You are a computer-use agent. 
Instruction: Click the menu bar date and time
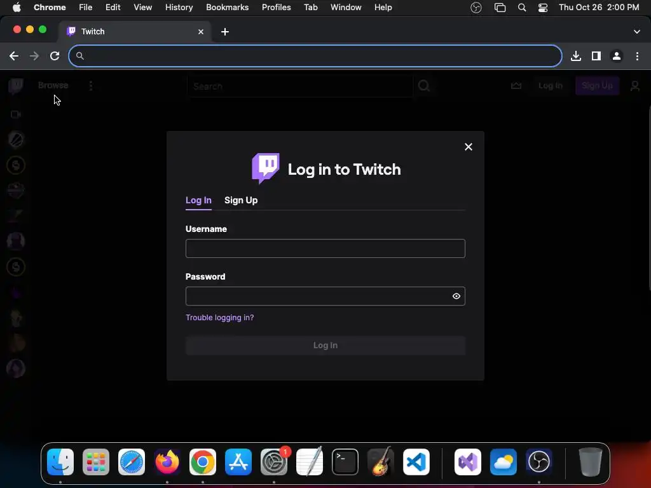[x=599, y=8]
